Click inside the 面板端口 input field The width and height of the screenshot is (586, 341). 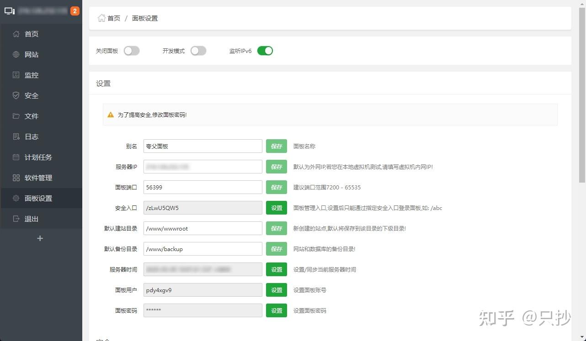202,187
